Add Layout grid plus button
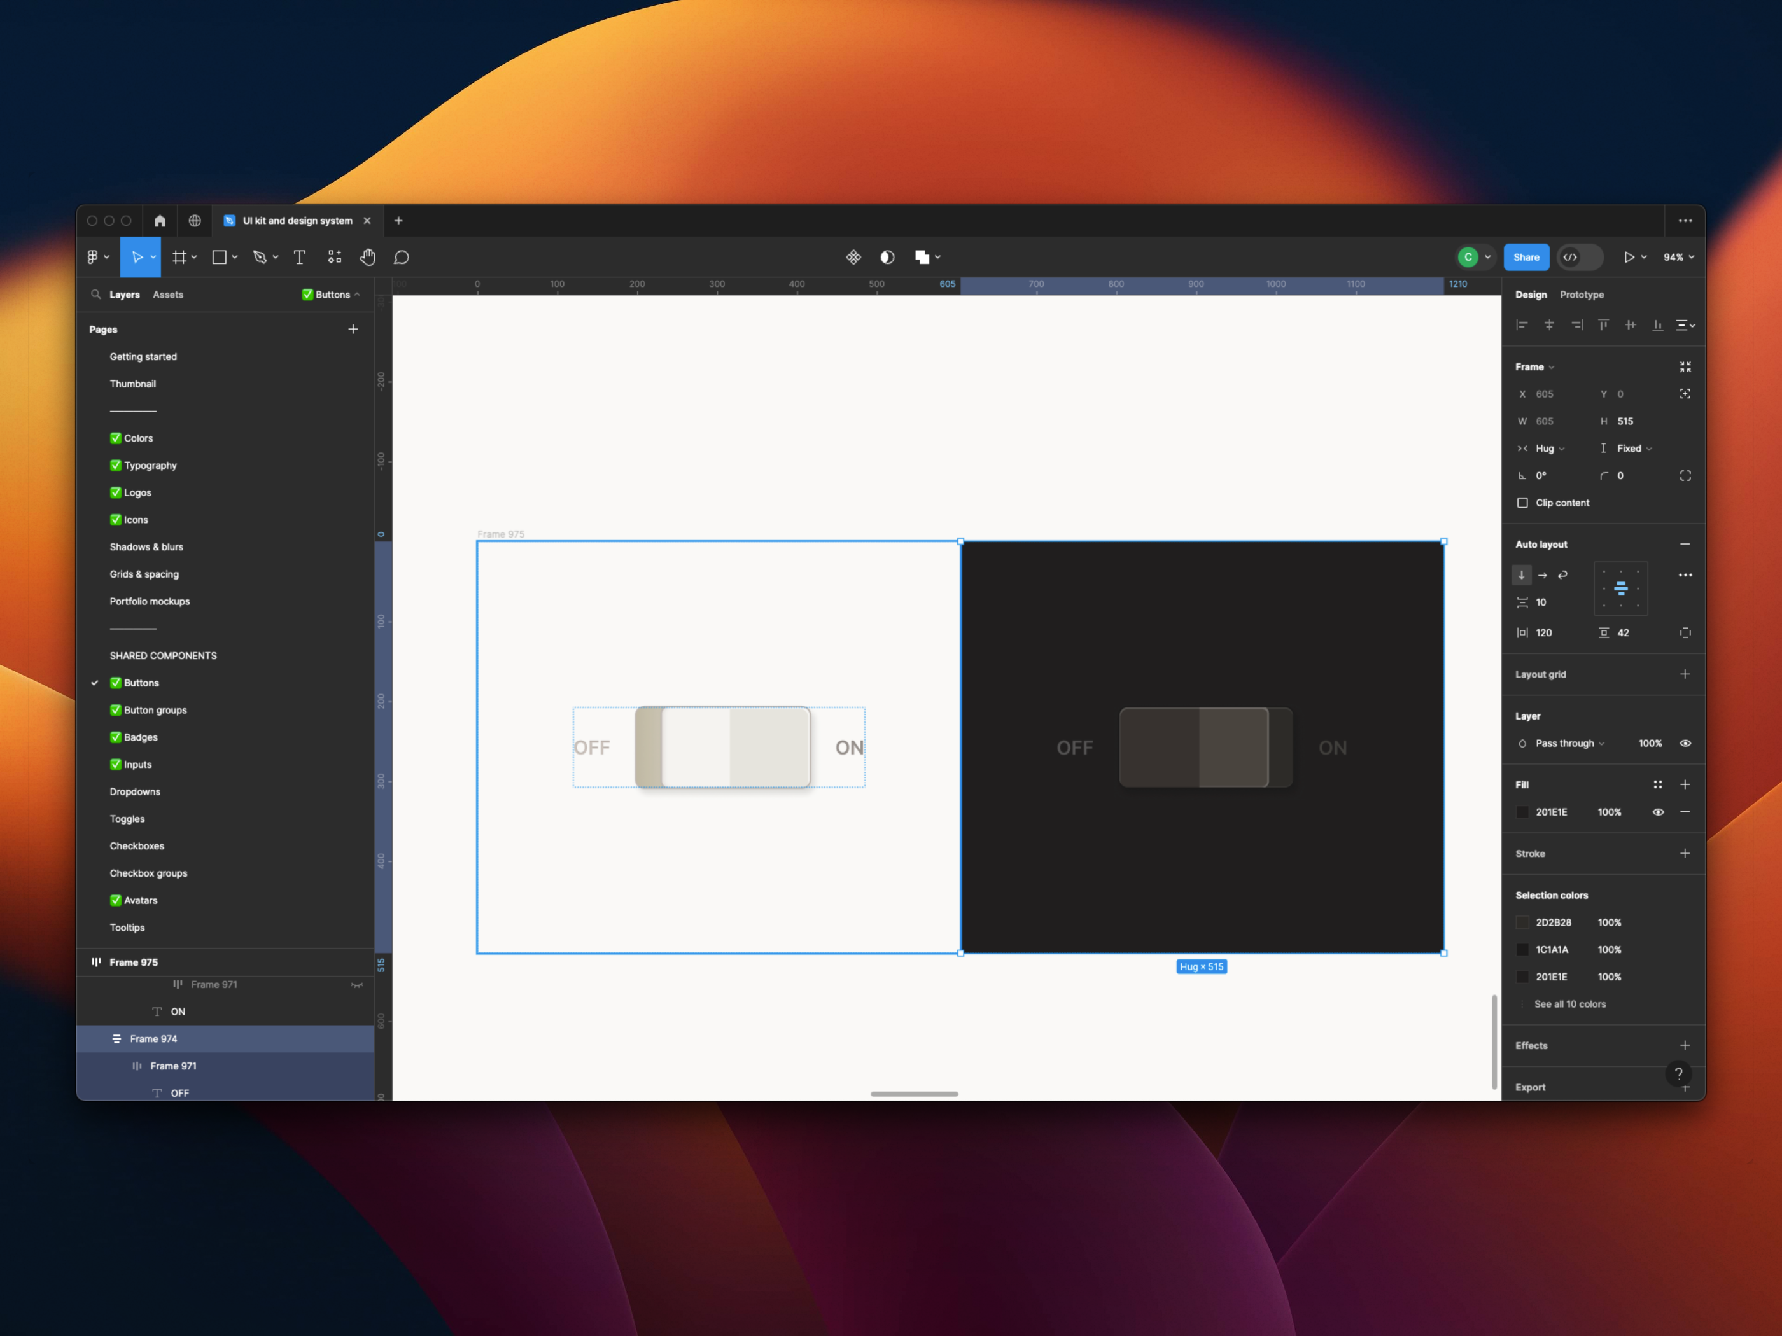This screenshot has width=1782, height=1336. point(1685,674)
